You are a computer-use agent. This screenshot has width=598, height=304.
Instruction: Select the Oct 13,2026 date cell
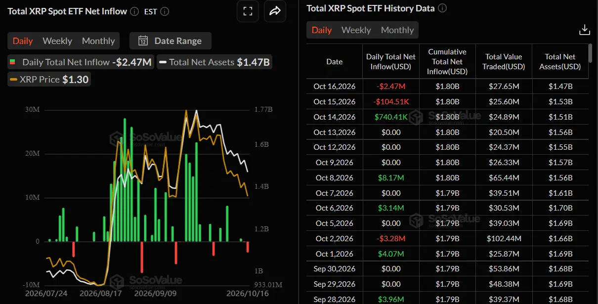pyautogui.click(x=335, y=132)
